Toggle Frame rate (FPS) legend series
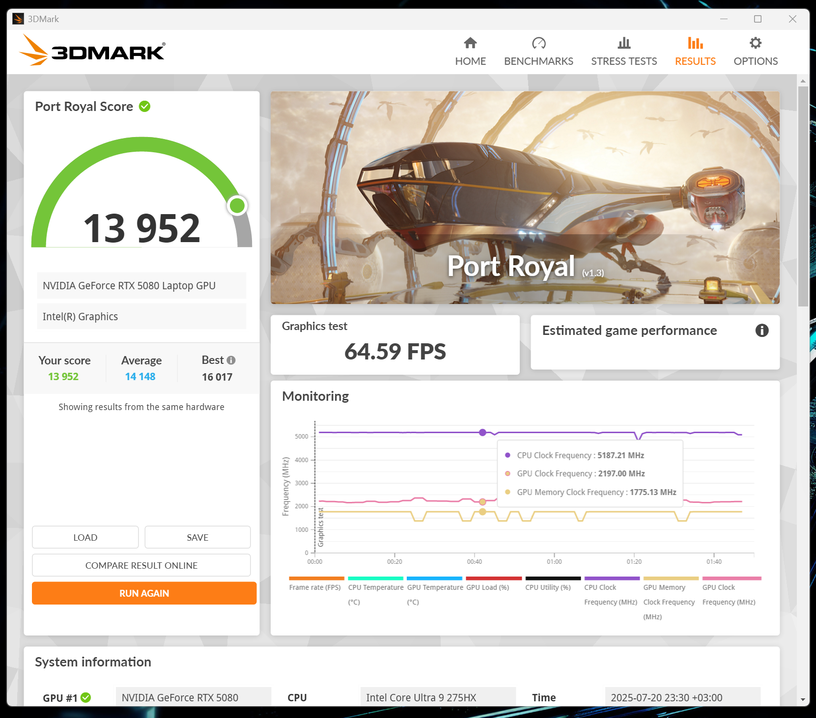 pos(316,584)
